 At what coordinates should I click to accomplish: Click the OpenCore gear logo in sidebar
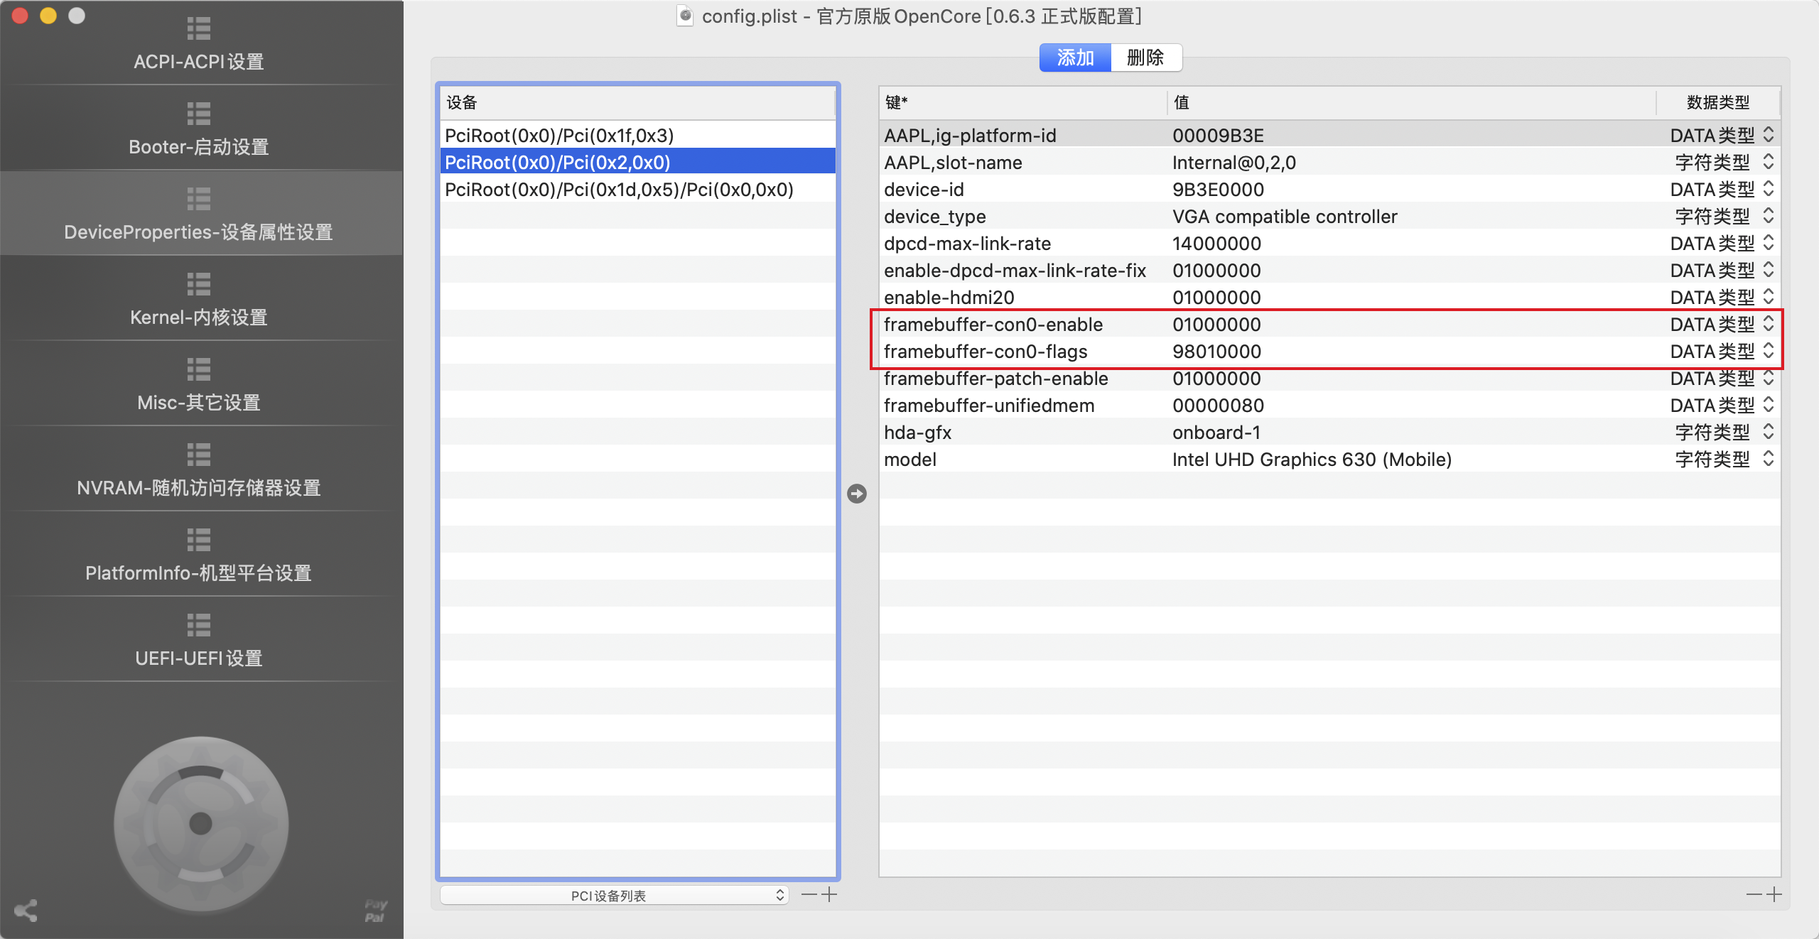coord(200,823)
